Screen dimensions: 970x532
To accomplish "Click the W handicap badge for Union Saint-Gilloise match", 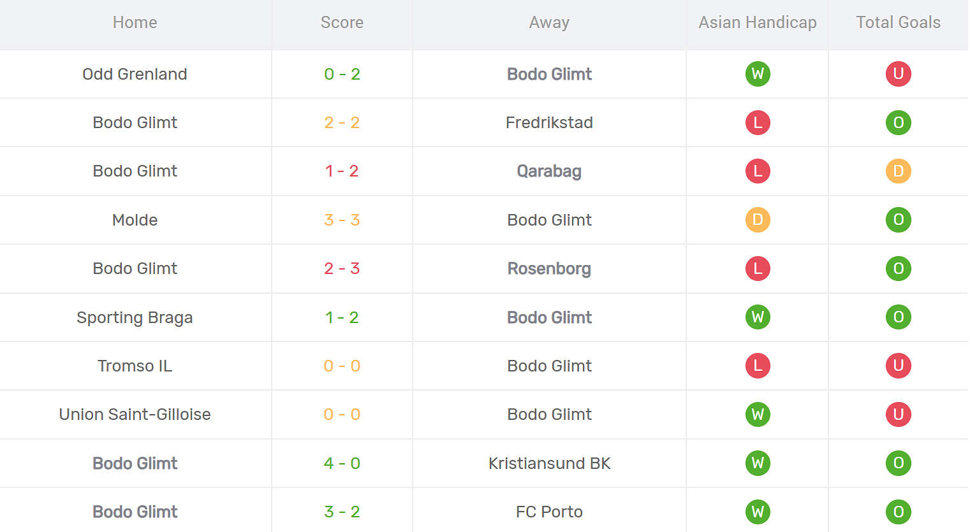I will point(758,414).
